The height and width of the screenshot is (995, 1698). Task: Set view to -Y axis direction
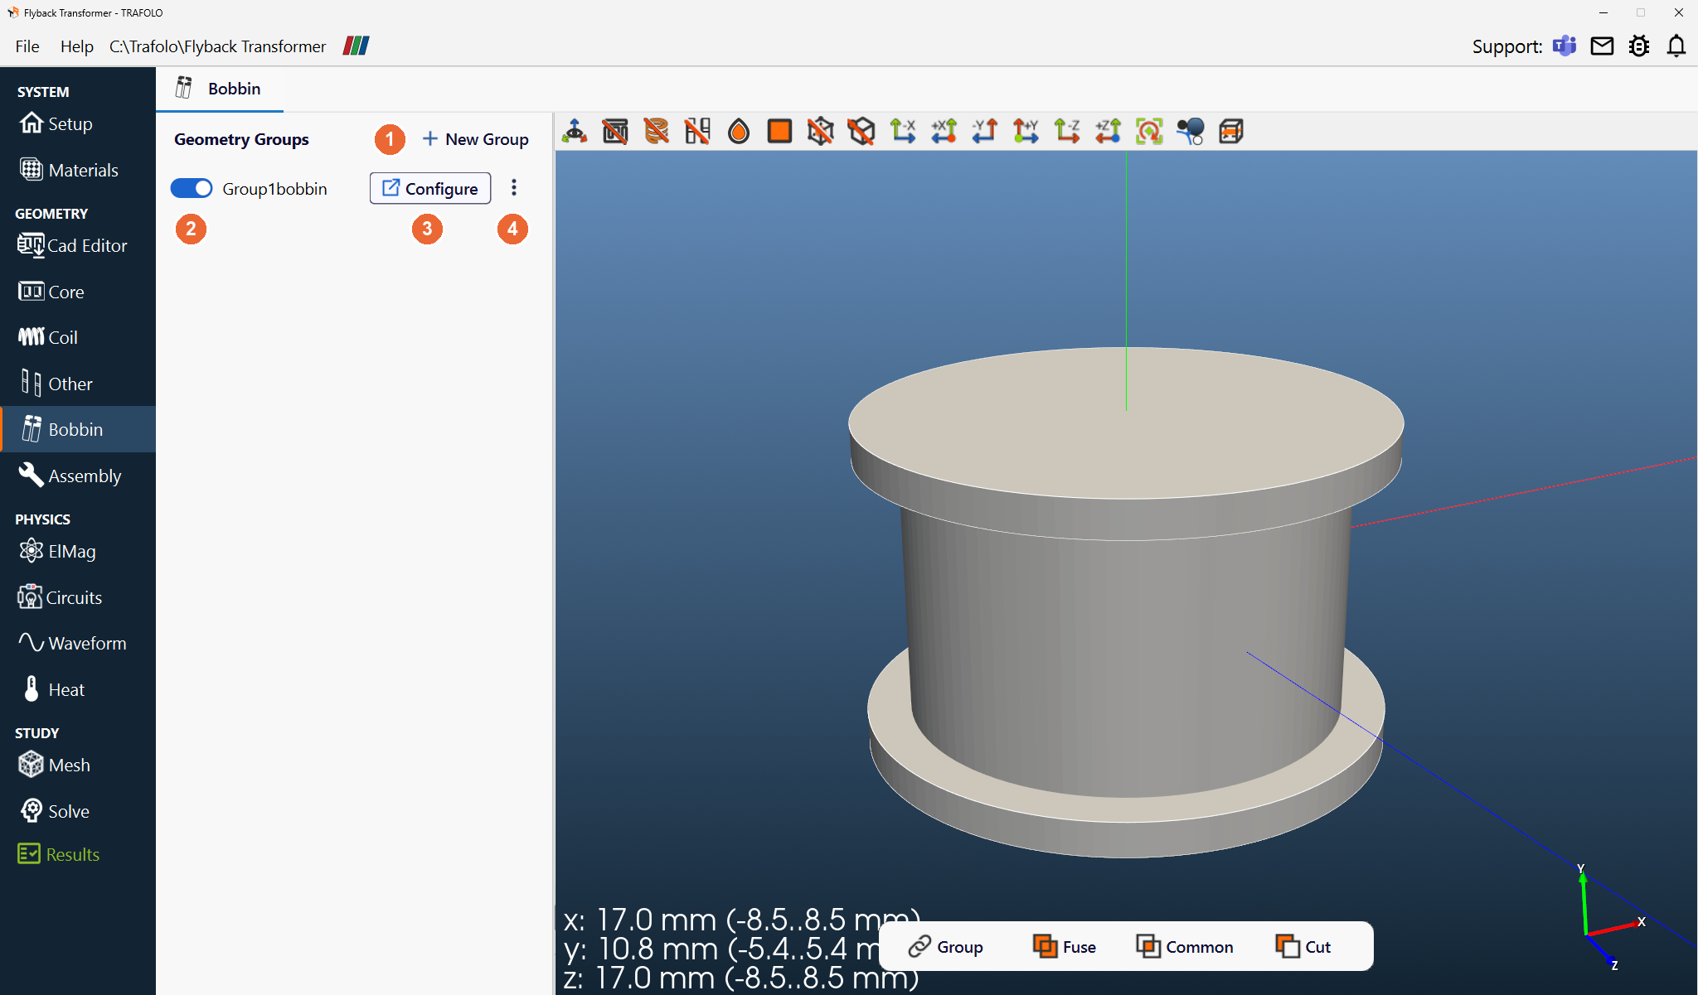click(985, 131)
